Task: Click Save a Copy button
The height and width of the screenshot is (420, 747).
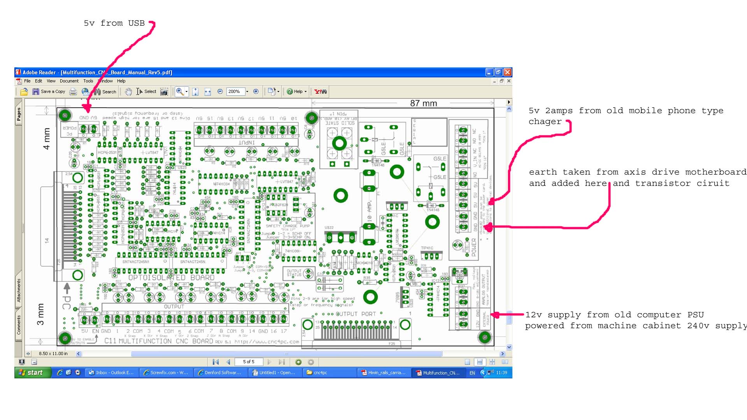Action: 49,92
